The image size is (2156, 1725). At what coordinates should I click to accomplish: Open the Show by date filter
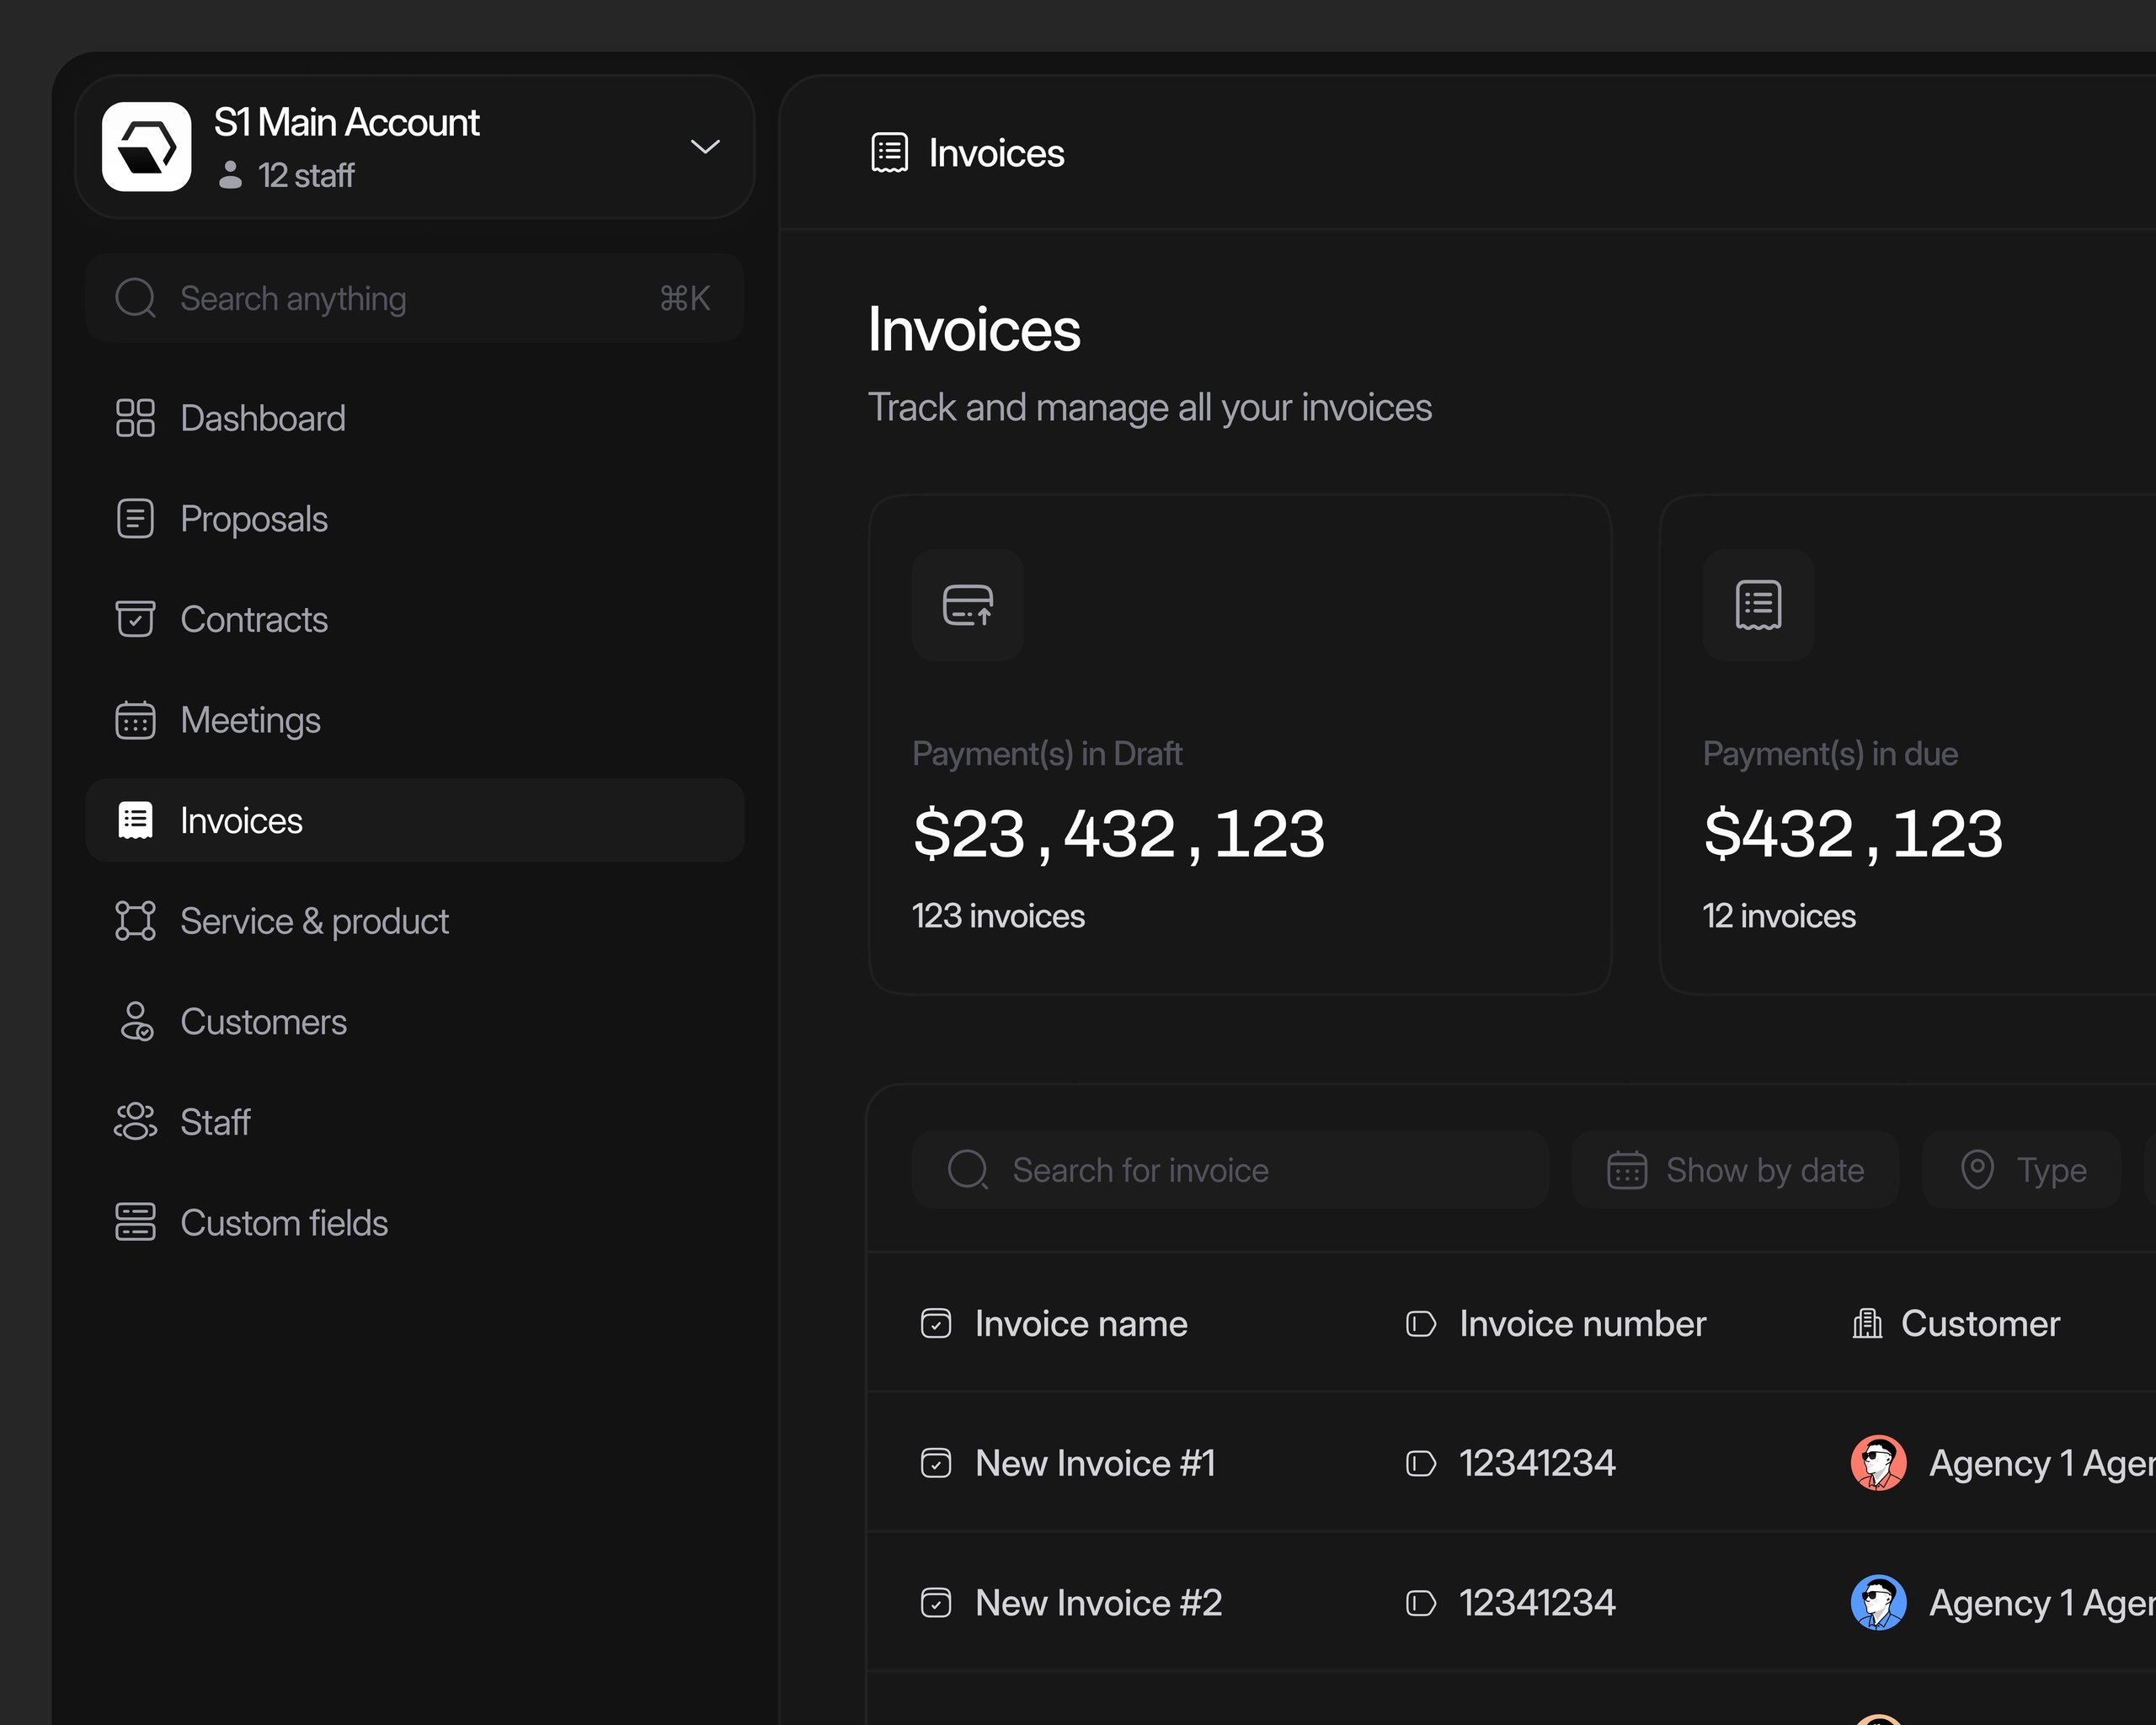1735,1169
